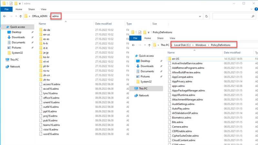Open the recent locations dropdown in PolicyDefinitions
The image size is (258, 145).
(x=145, y=45)
